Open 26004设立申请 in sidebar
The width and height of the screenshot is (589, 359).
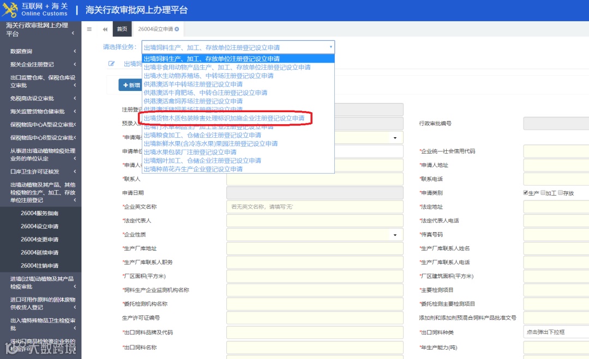click(39, 226)
